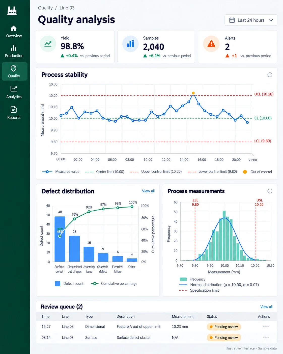Open the Analytics page
Viewport: 283px width, 354px height.
[14, 92]
